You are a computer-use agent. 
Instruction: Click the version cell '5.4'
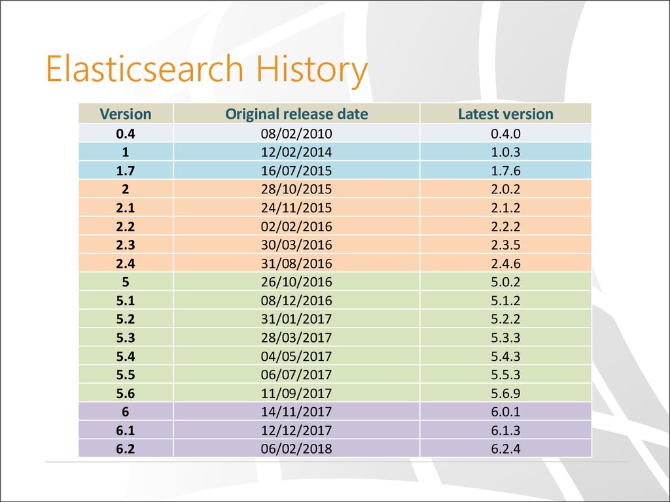[126, 356]
